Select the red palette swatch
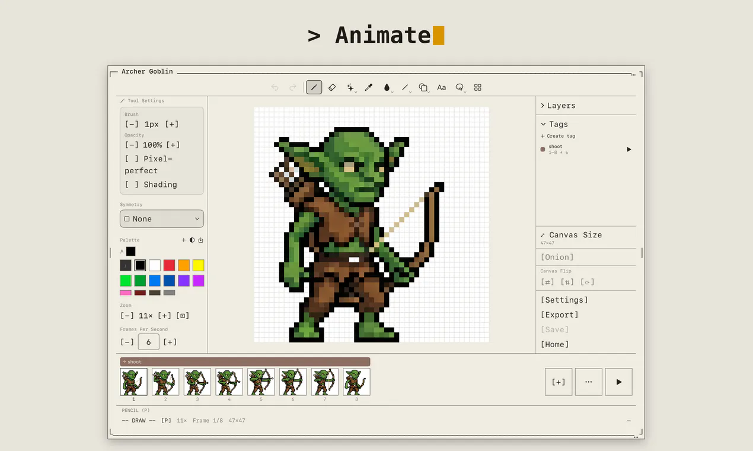The height and width of the screenshot is (451, 753). (169, 265)
